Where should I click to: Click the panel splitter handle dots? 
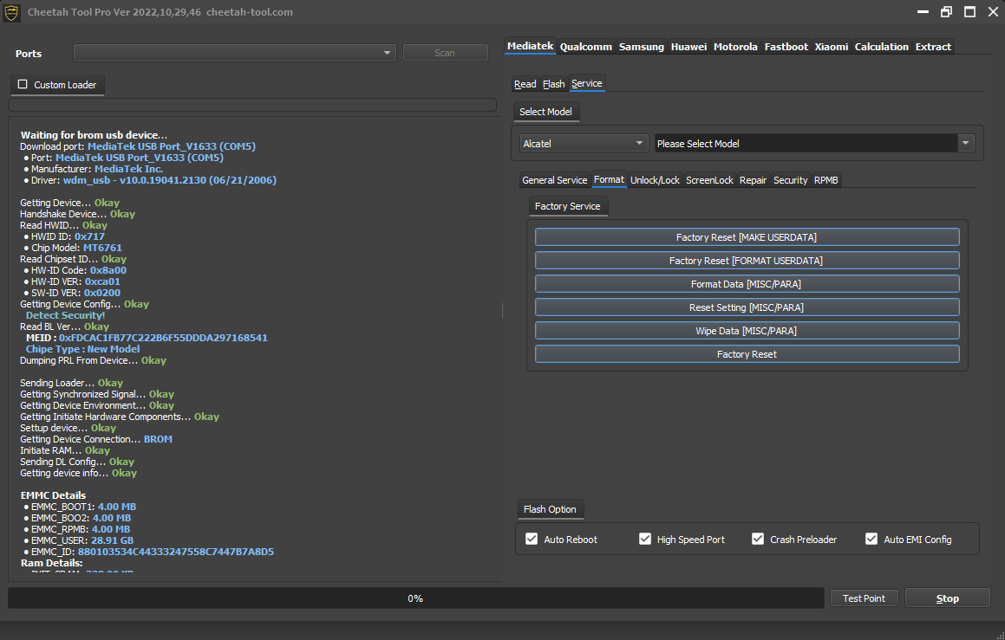(x=503, y=310)
